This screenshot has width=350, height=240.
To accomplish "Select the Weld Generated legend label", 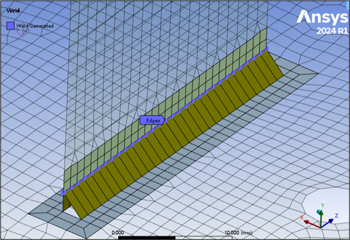I will point(35,26).
